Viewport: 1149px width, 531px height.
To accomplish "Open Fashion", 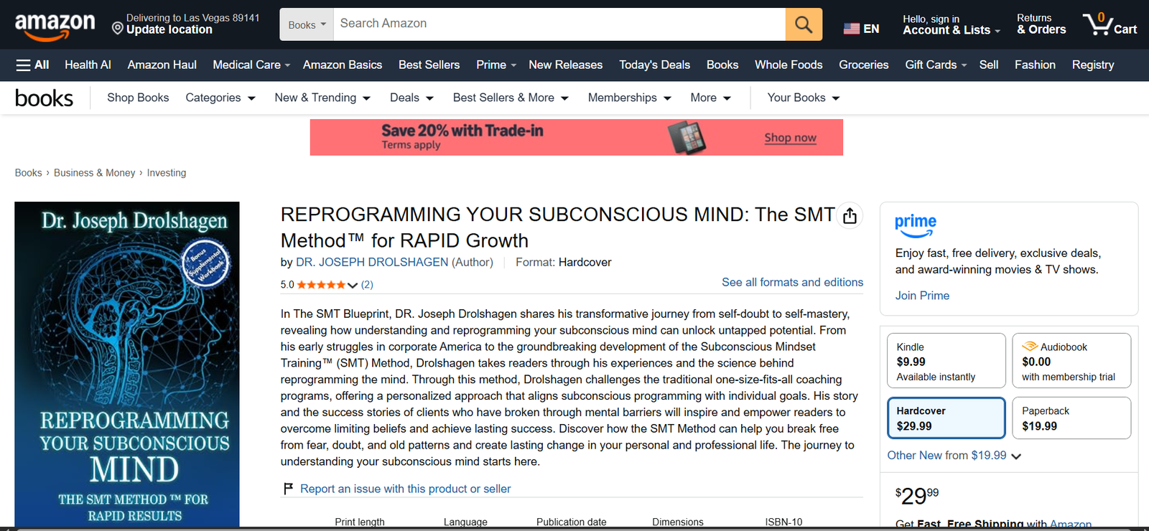I will [1035, 65].
